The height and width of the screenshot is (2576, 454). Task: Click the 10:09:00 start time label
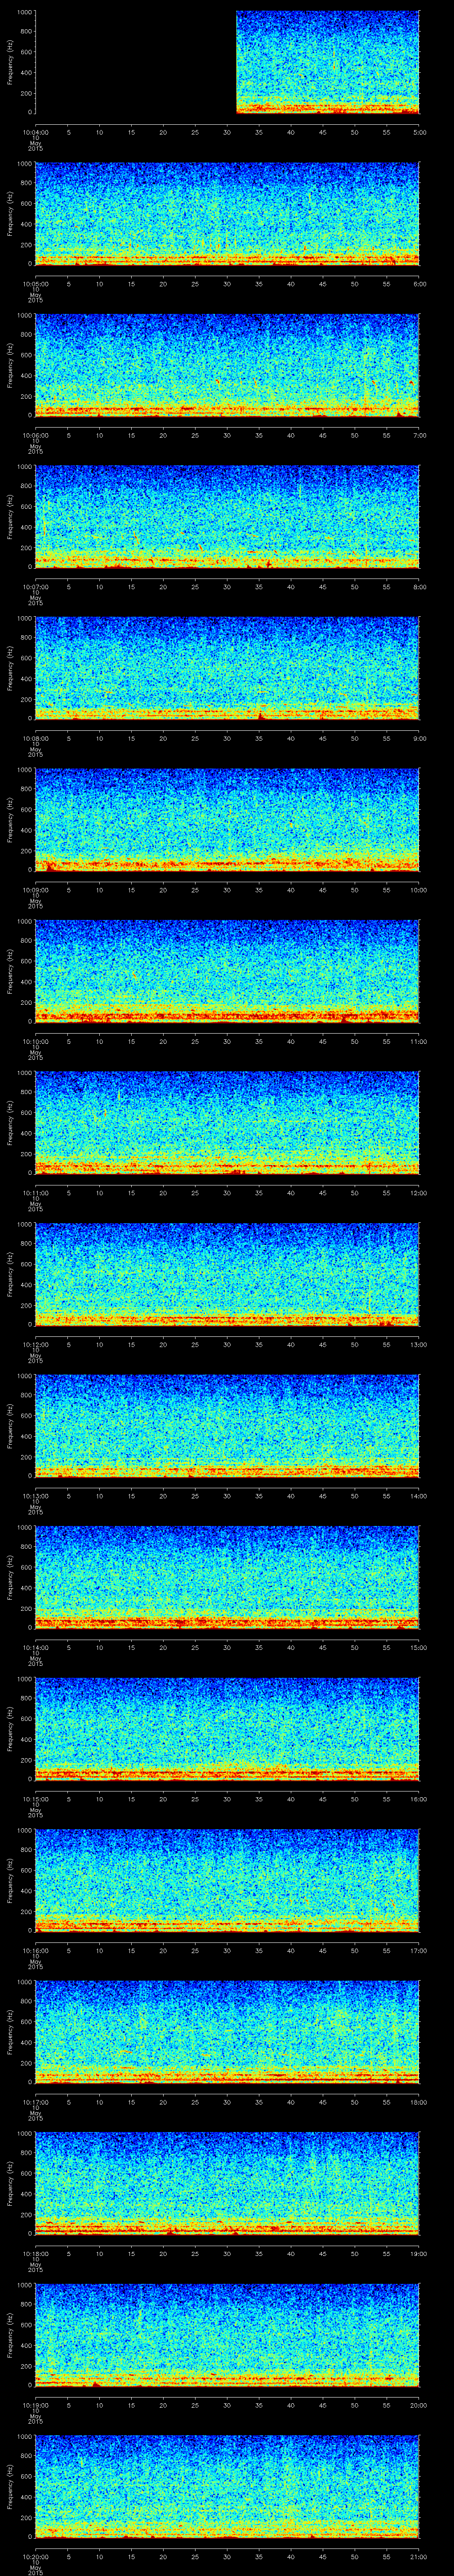tap(35, 890)
